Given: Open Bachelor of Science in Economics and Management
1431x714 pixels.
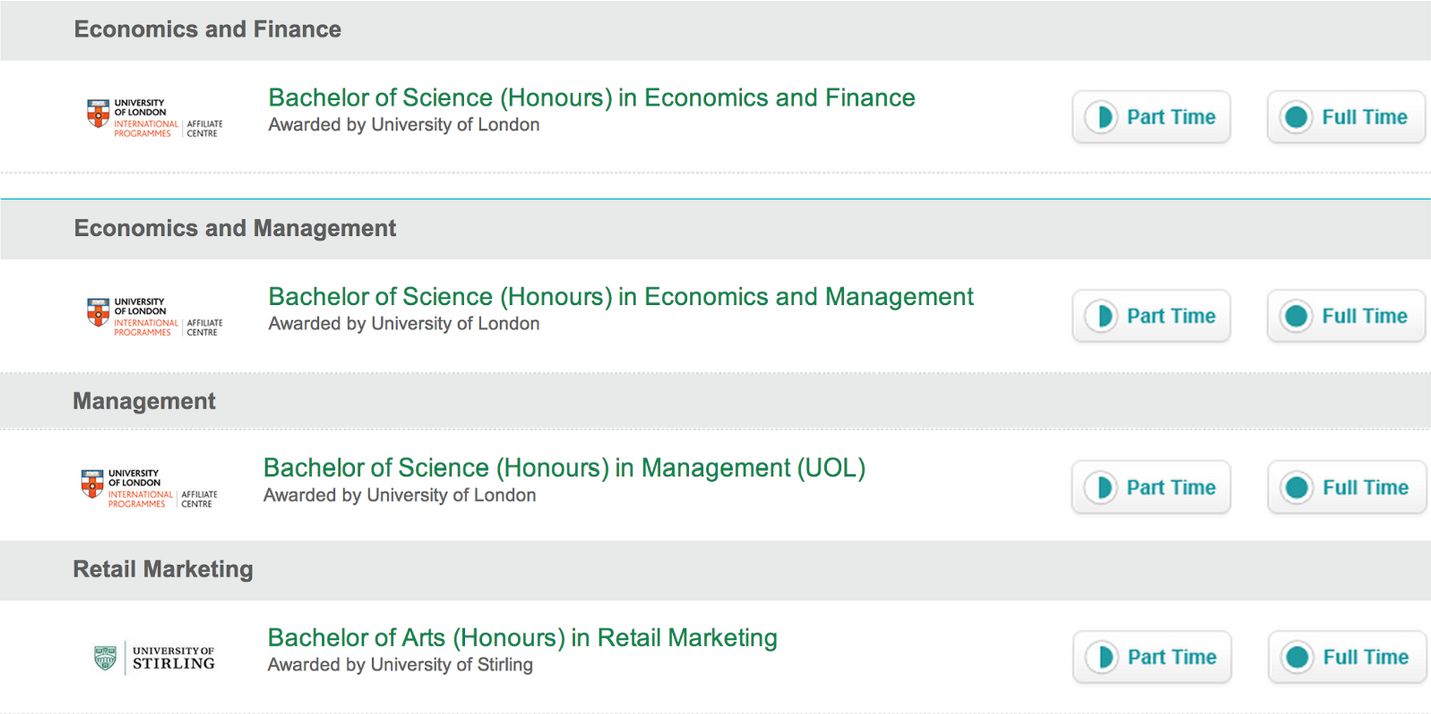Looking at the screenshot, I should click(x=621, y=297).
